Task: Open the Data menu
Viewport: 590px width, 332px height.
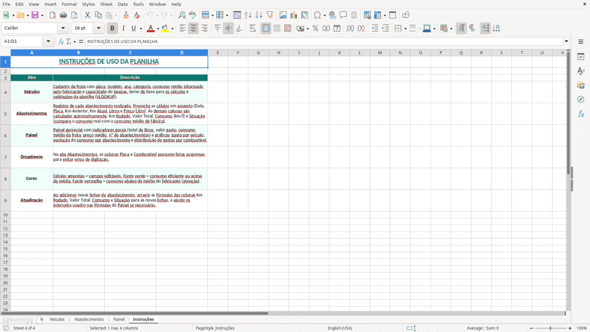Action: click(122, 4)
